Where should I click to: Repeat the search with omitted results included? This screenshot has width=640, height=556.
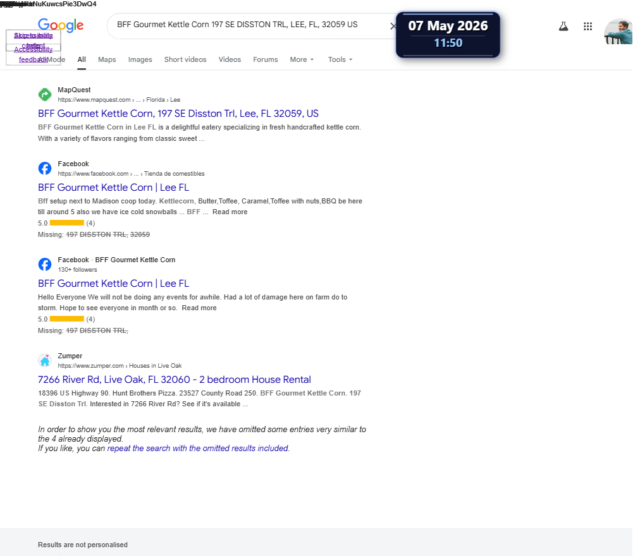[198, 449]
